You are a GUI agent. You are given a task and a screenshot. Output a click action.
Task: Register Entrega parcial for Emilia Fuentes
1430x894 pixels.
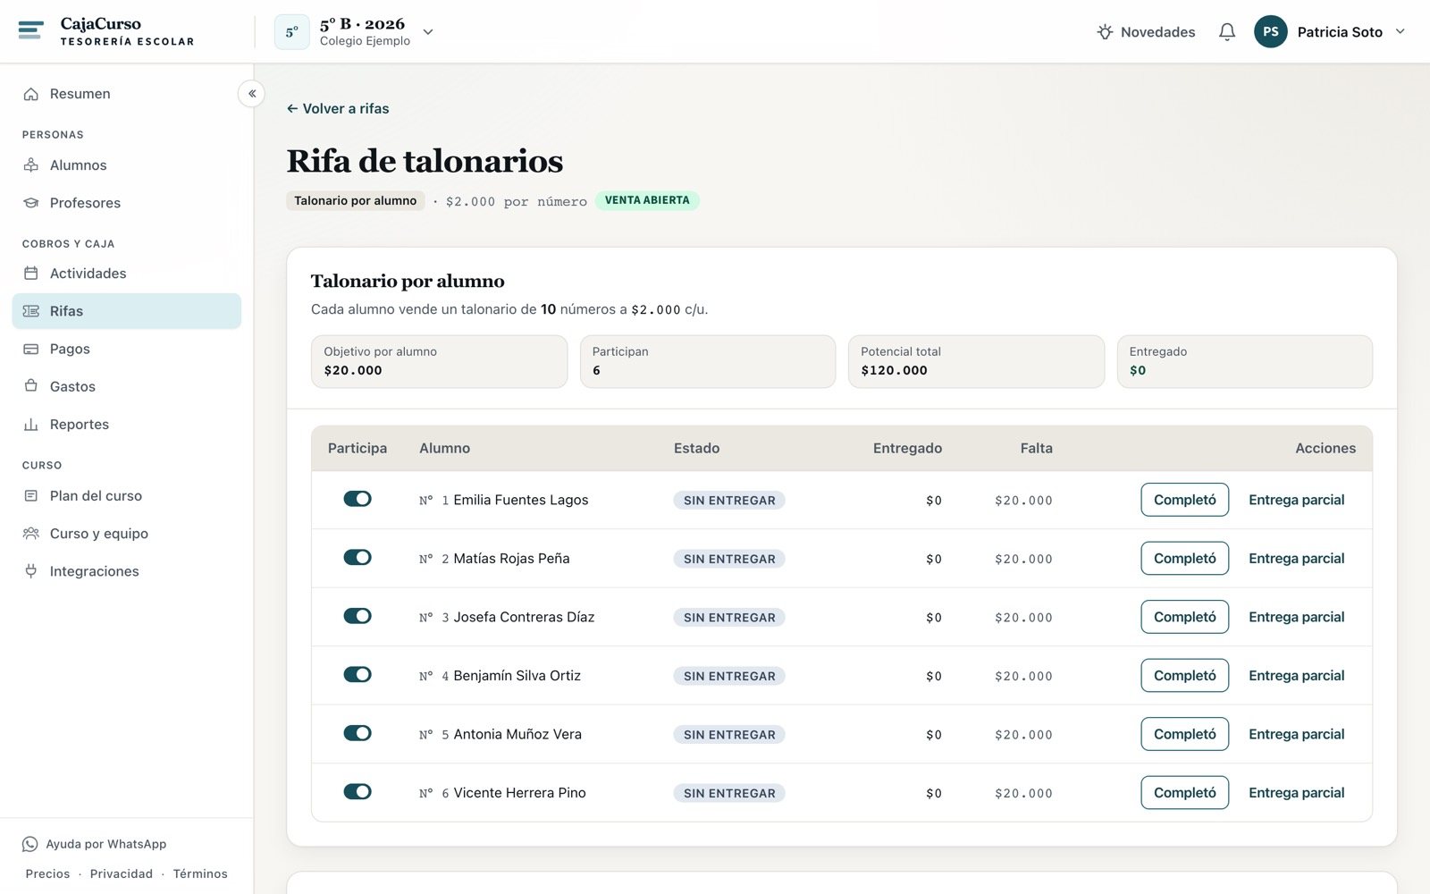coord(1296,500)
